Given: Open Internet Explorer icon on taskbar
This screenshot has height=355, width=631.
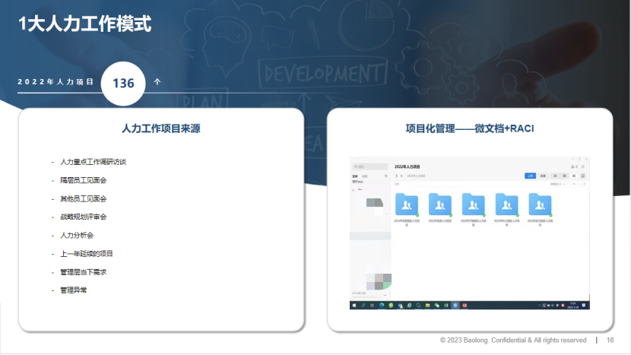Looking at the screenshot, I should pyautogui.click(x=409, y=306).
